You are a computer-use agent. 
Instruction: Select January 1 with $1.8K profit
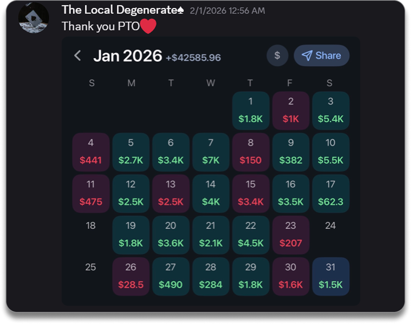[x=251, y=110]
